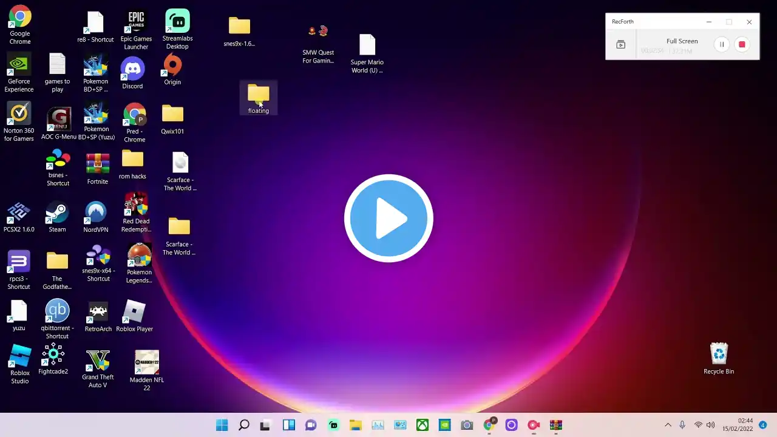Open the RecForth recordings library icon
Image resolution: width=777 pixels, height=437 pixels.
pos(620,45)
